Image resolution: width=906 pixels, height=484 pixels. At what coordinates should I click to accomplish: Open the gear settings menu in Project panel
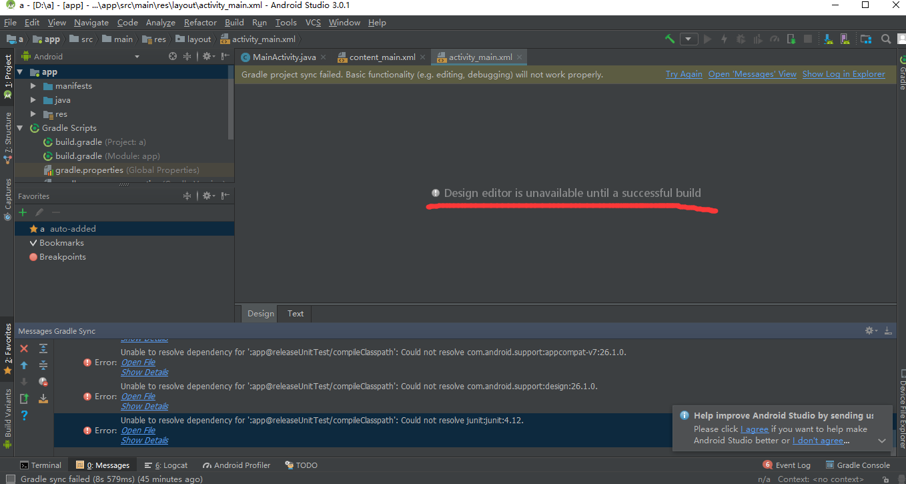coord(208,57)
